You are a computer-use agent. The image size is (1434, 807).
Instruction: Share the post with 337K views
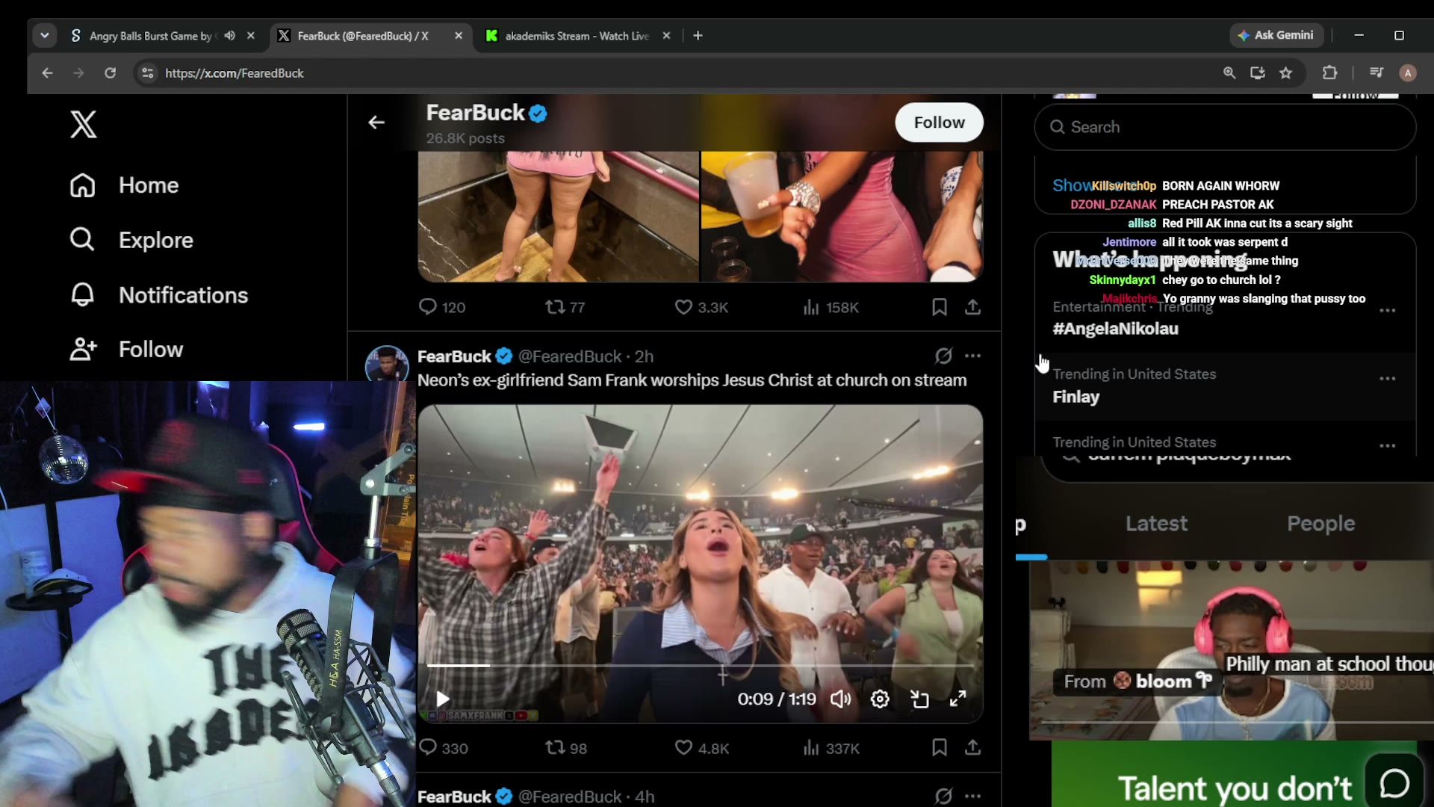tap(972, 748)
